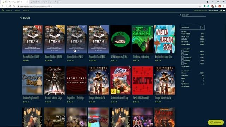Click the teal circle extension icon
The width and height of the screenshot is (226, 127).
tap(208, 6)
